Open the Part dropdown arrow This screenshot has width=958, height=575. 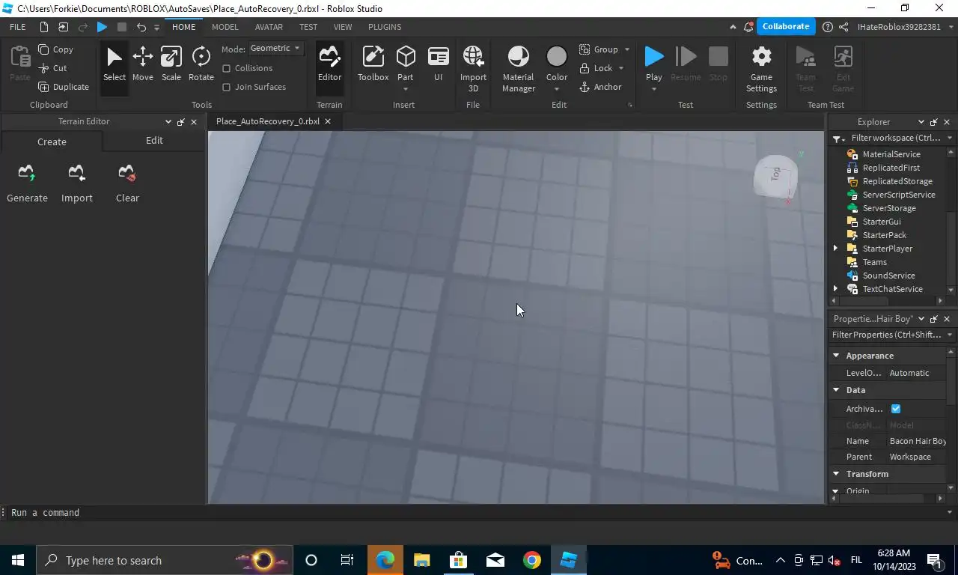tap(406, 89)
